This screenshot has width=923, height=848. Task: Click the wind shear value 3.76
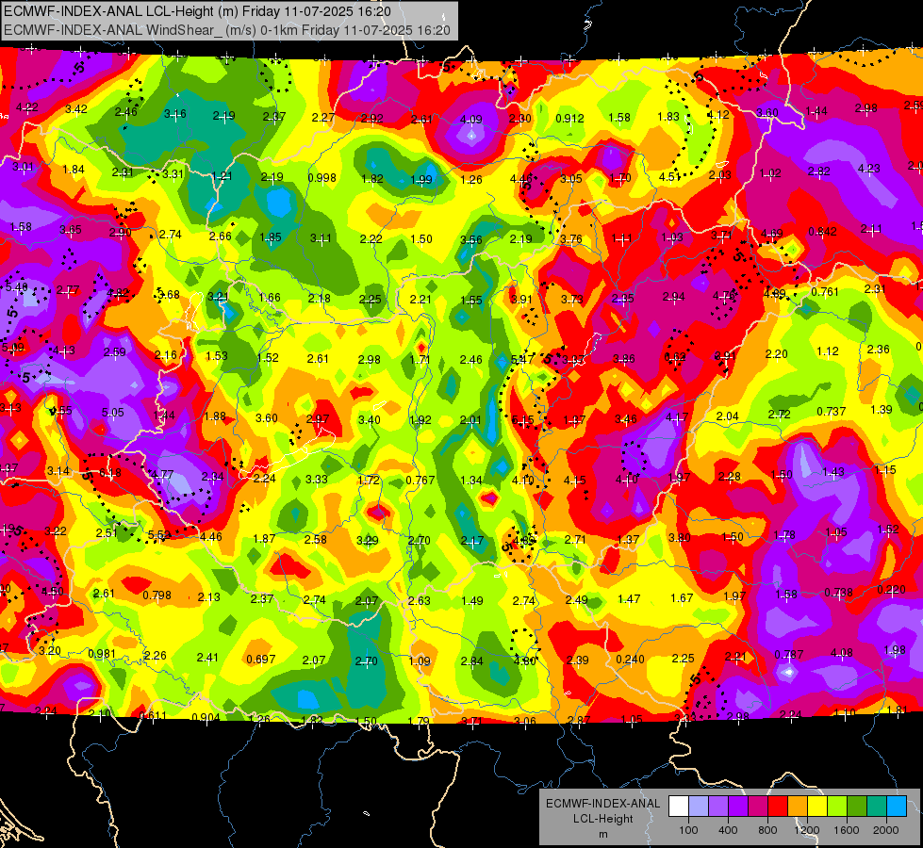click(571, 239)
